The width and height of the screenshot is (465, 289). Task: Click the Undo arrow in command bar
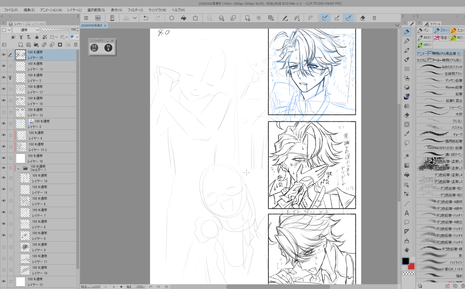146,18
